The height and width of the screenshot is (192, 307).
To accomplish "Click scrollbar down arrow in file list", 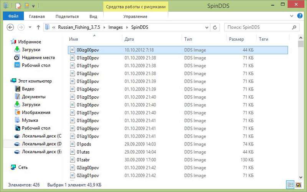I will [x=301, y=177].
